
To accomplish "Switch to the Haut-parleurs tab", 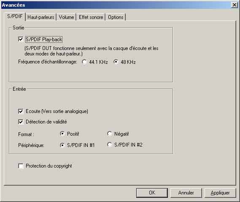I will coord(41,17).
